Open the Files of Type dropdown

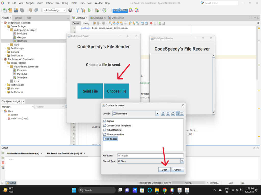pos(182,161)
